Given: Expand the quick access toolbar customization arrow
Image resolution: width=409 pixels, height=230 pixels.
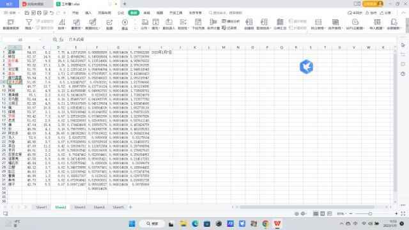Looking at the screenshot, I should click(x=64, y=13).
